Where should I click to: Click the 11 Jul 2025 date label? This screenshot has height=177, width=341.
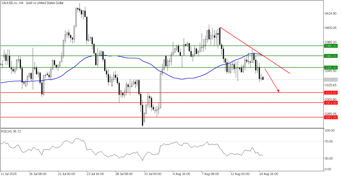pos(8,174)
